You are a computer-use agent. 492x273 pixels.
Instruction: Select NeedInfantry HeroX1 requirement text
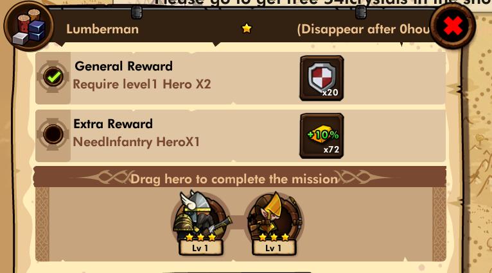(136, 142)
